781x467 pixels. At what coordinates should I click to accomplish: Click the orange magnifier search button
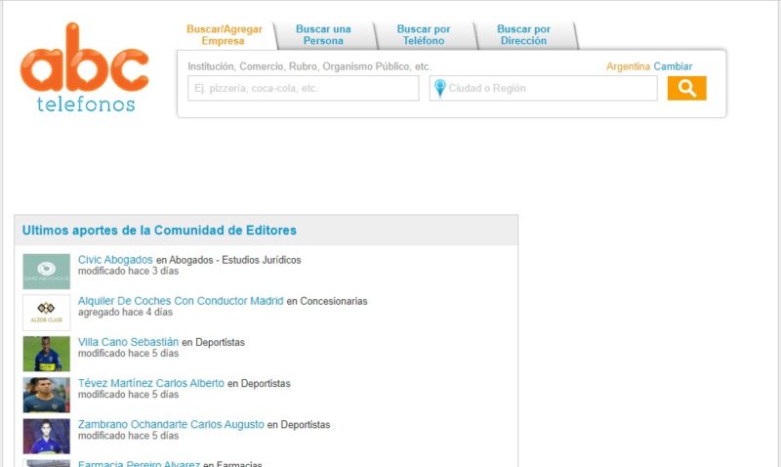(x=686, y=88)
